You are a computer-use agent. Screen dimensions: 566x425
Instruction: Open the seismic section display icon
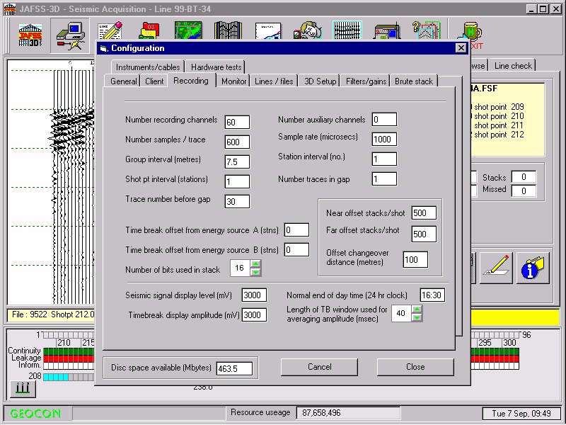click(228, 30)
